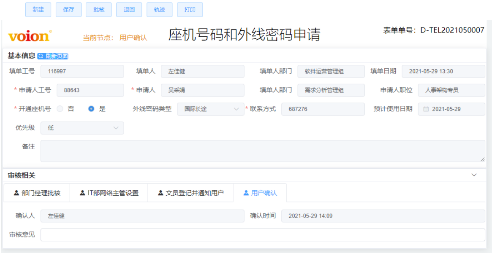
Task: Refresh page using 刷新页面 link
Action: [x=53, y=56]
